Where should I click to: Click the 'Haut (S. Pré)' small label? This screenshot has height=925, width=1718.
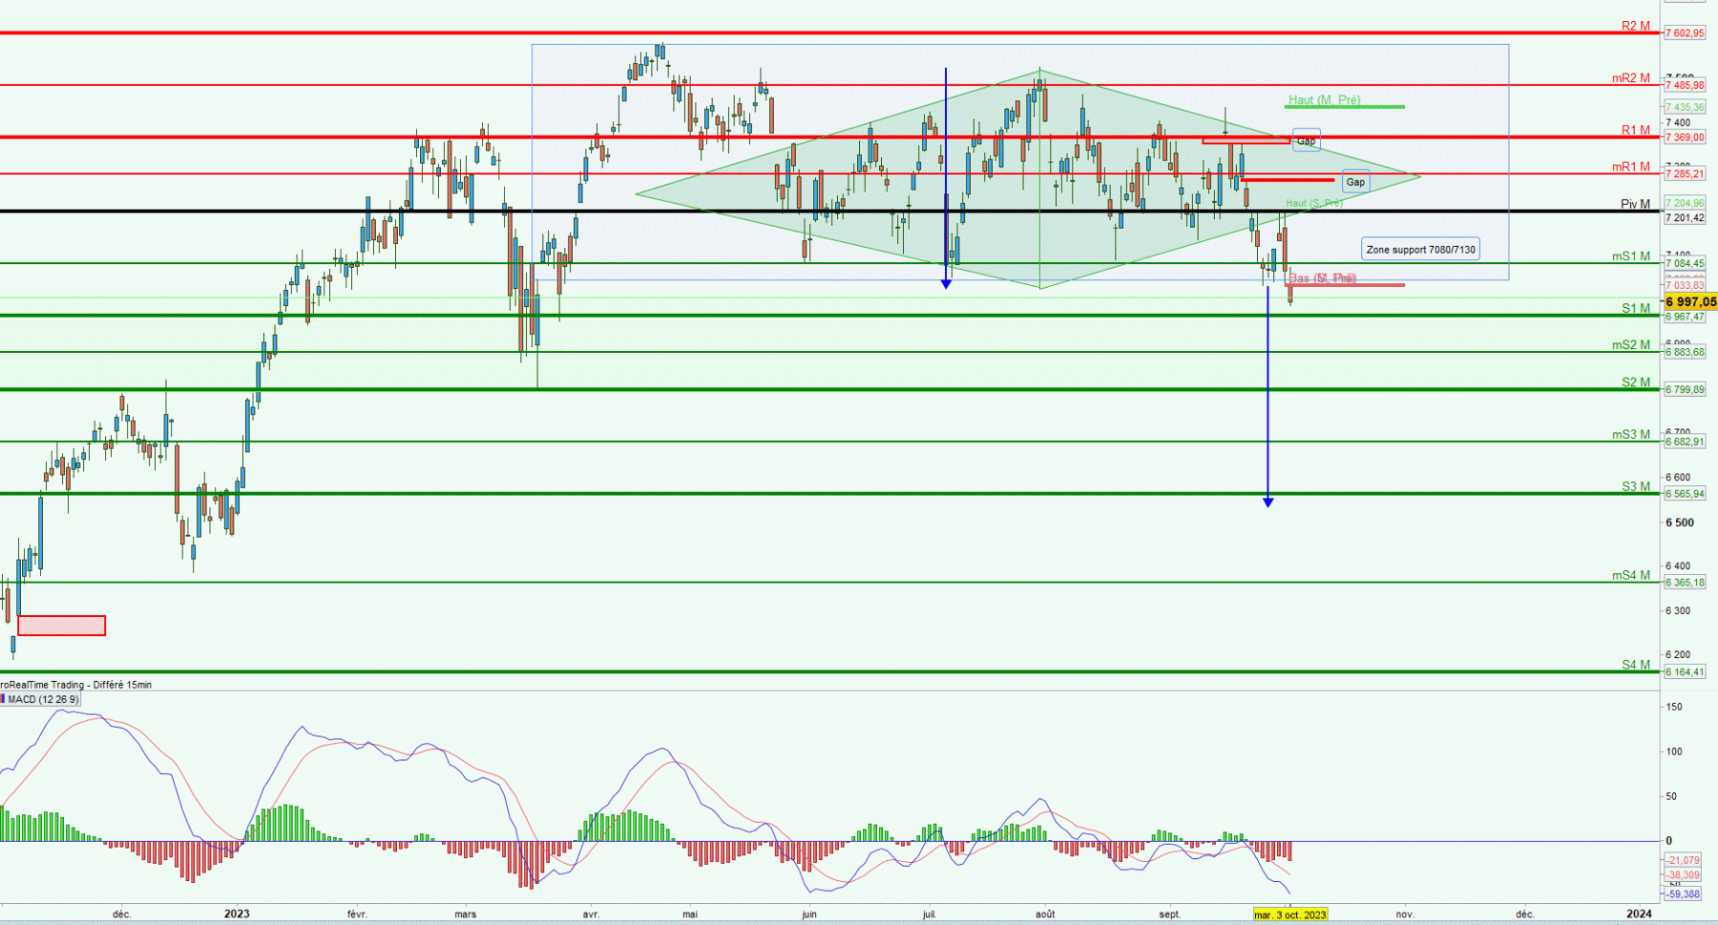(1313, 203)
